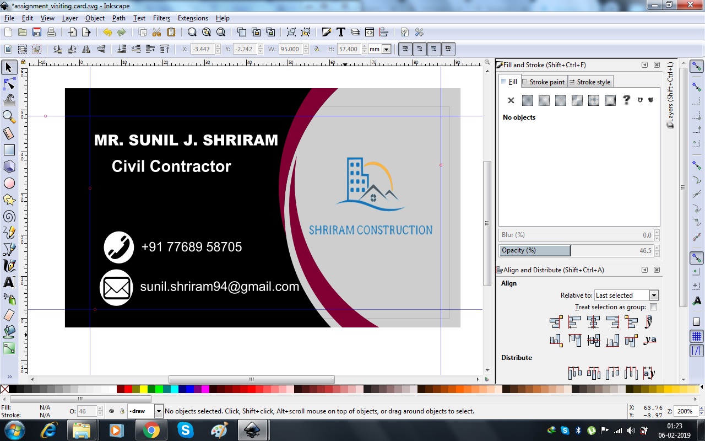Open Google Chrome from the taskbar
705x441 pixels.
pyautogui.click(x=151, y=430)
